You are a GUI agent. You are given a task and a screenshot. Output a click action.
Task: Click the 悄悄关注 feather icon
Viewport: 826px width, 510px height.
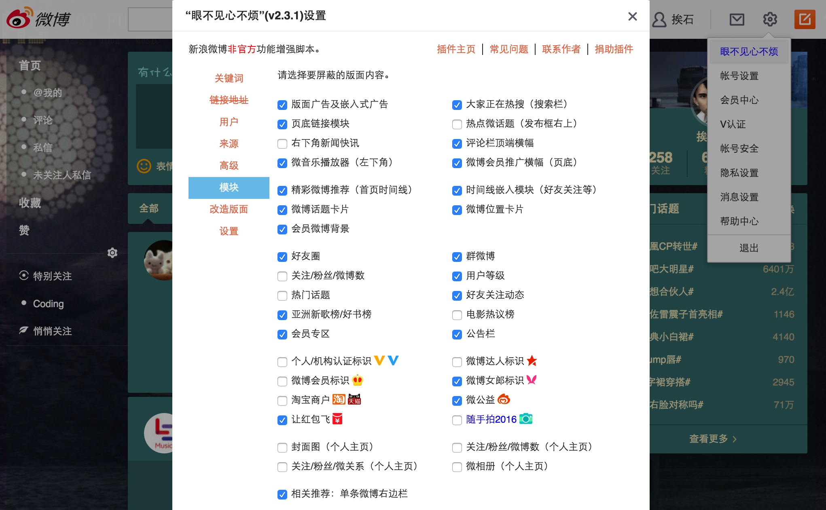[24, 330]
